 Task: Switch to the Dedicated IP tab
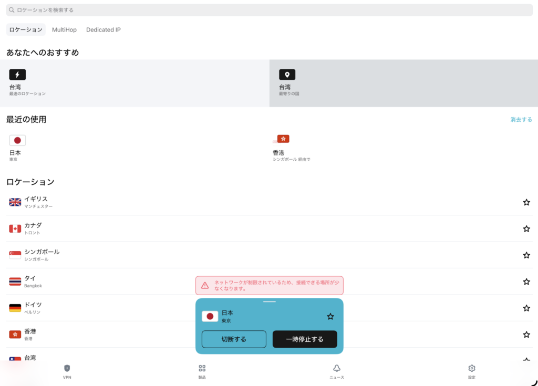(104, 30)
